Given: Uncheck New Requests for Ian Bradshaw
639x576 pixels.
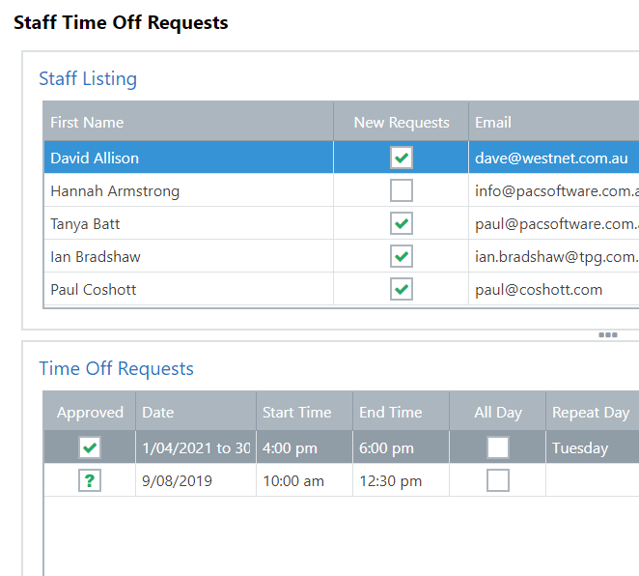Looking at the screenshot, I should tap(402, 256).
